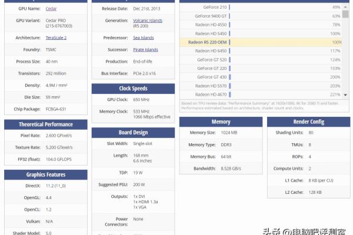This screenshot has height=235, width=353.
Task: Click the FCBGA-631 chip package value
Action: (x=56, y=109)
